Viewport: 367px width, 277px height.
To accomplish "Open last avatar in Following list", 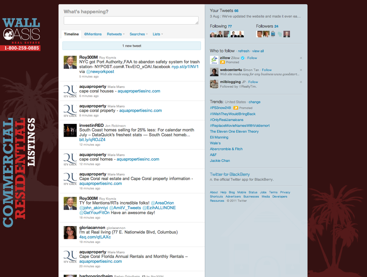I will click(241, 34).
